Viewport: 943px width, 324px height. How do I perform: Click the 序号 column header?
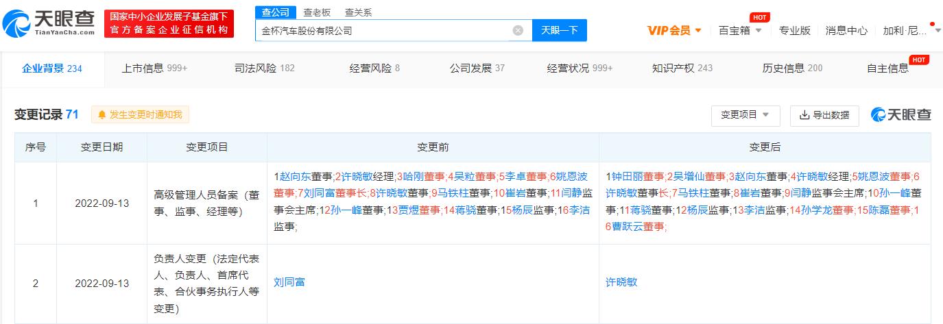click(x=36, y=147)
